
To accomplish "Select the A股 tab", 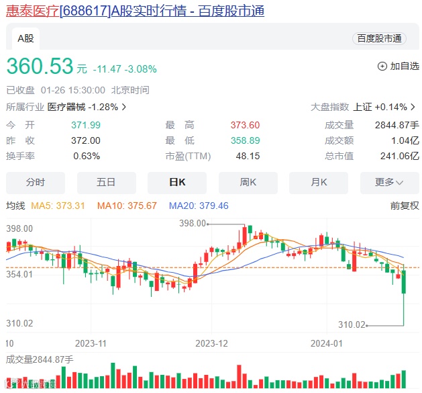I will click(26, 38).
